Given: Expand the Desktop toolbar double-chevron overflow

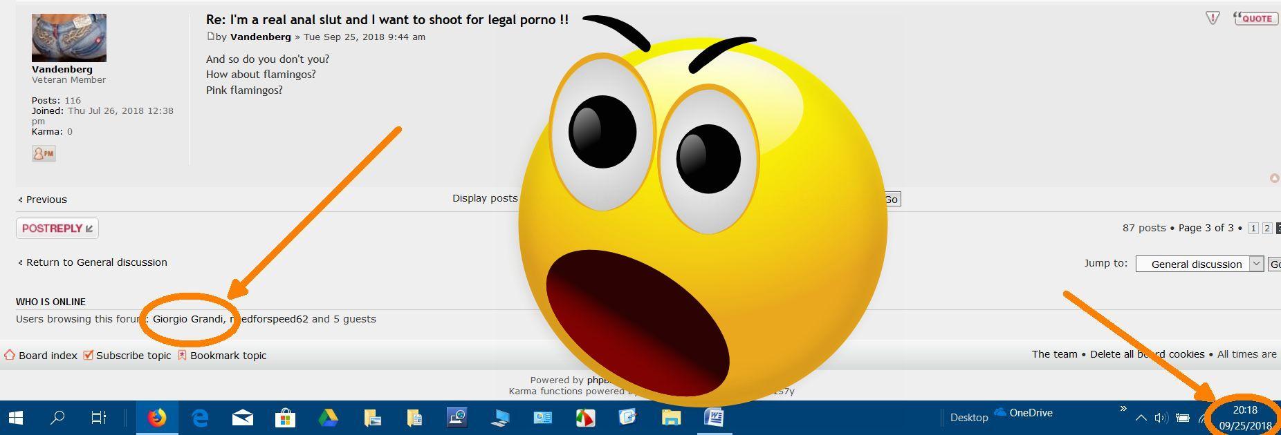Looking at the screenshot, I should point(1123,409).
